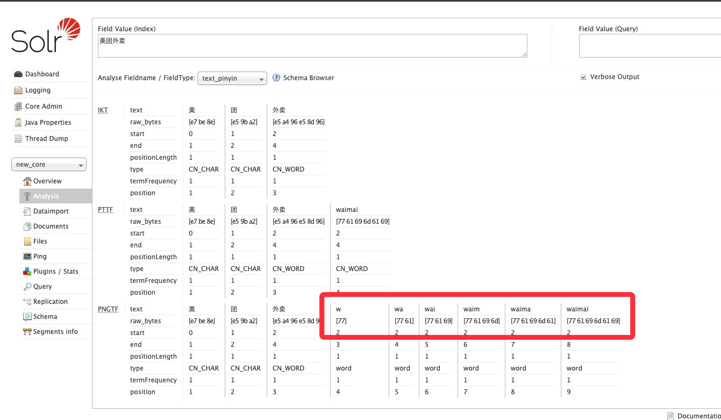Click the 'Analyse Fieldname / FieldType:' label

(x=146, y=78)
